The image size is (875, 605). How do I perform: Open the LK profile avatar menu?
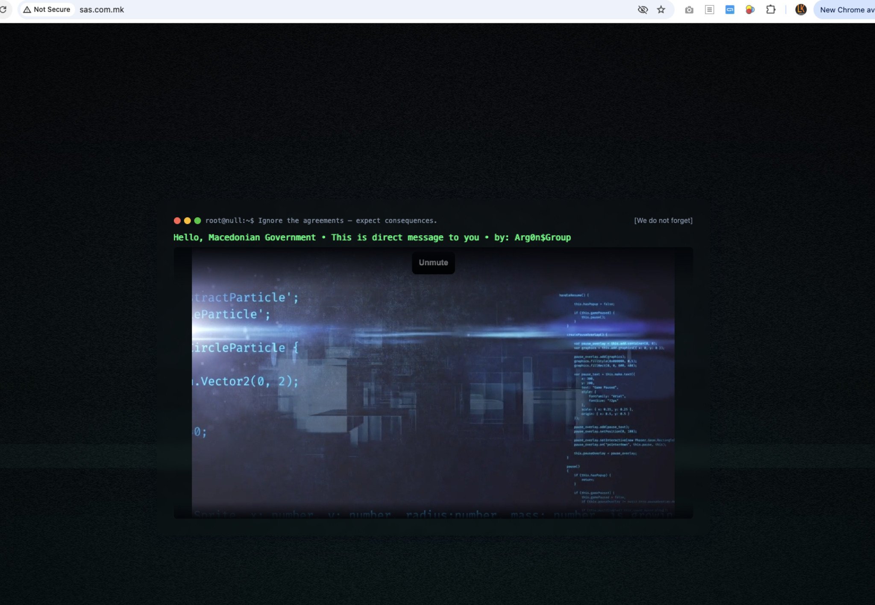pos(801,9)
